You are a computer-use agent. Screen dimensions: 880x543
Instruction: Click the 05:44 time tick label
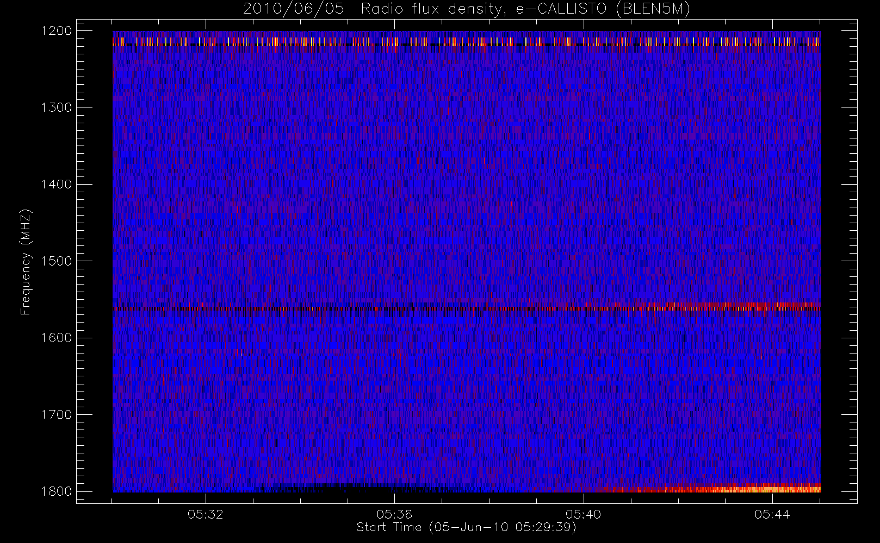click(772, 514)
